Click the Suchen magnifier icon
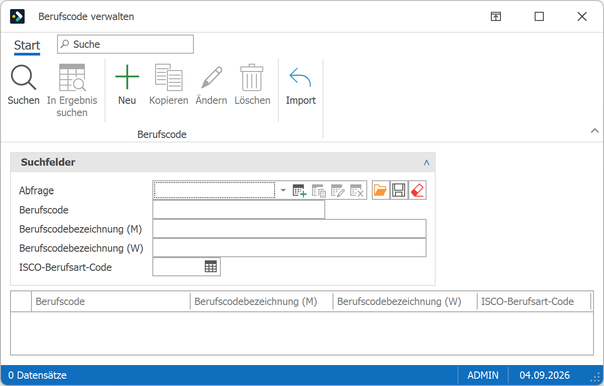604x386 pixels. click(24, 77)
